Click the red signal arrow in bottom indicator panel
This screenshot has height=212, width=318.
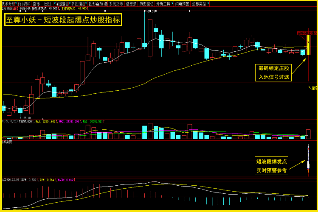tap(308, 161)
